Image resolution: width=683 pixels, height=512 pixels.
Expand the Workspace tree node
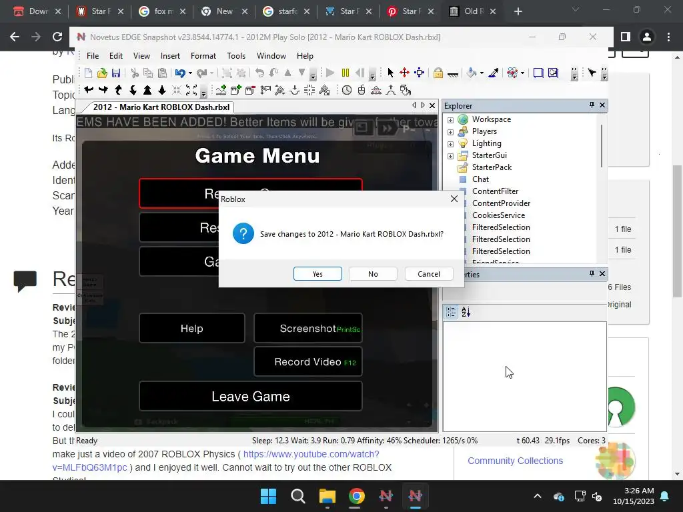point(450,120)
